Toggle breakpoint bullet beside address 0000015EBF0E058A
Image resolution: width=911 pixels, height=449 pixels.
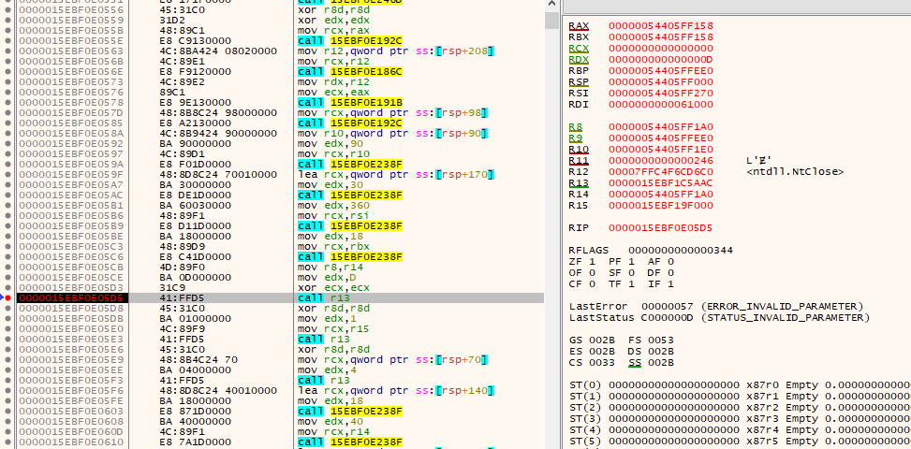[7, 133]
